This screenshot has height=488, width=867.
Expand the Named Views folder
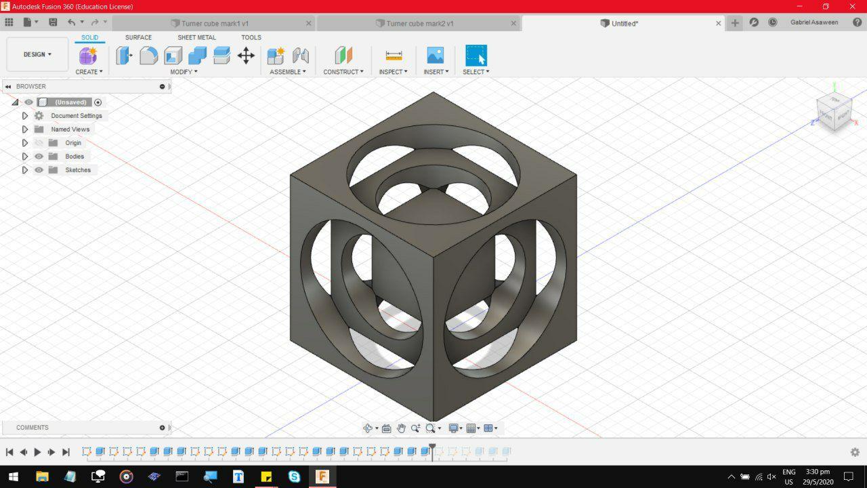(x=25, y=129)
